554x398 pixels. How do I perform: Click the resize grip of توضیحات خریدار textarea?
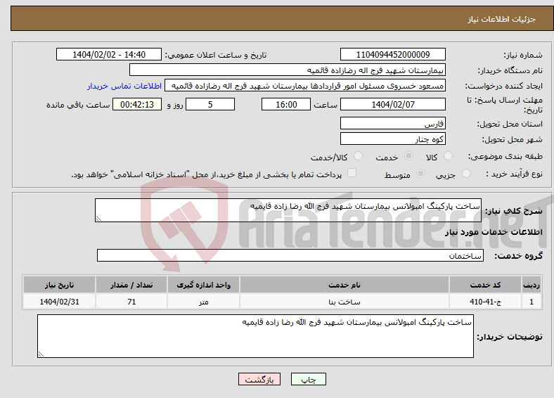coord(41,354)
